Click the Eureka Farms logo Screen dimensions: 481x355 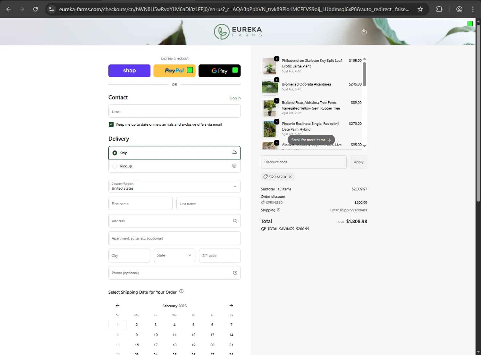click(238, 31)
